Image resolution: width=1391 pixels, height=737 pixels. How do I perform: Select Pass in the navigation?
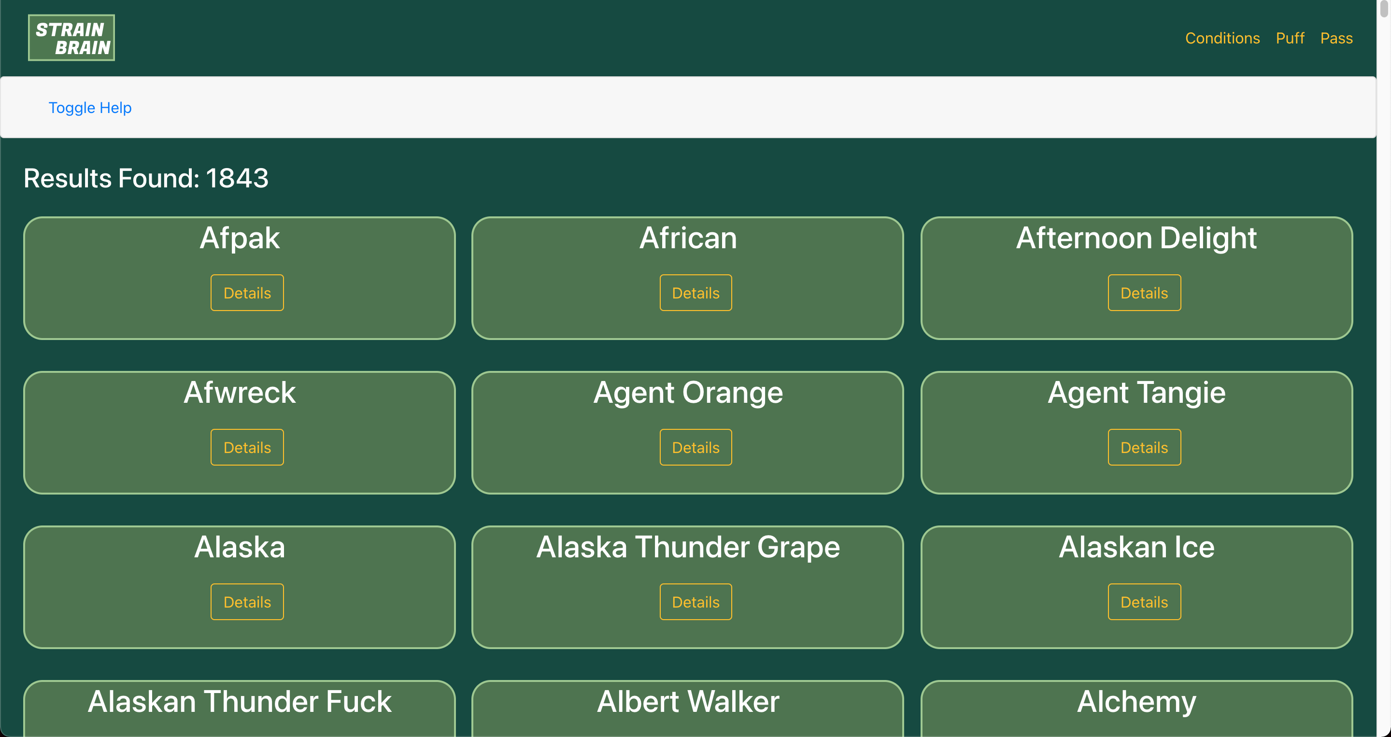(1336, 38)
